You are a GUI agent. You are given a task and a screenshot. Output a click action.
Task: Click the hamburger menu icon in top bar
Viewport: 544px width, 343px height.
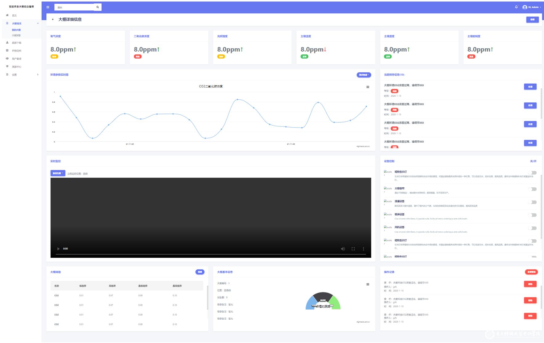coord(48,7)
